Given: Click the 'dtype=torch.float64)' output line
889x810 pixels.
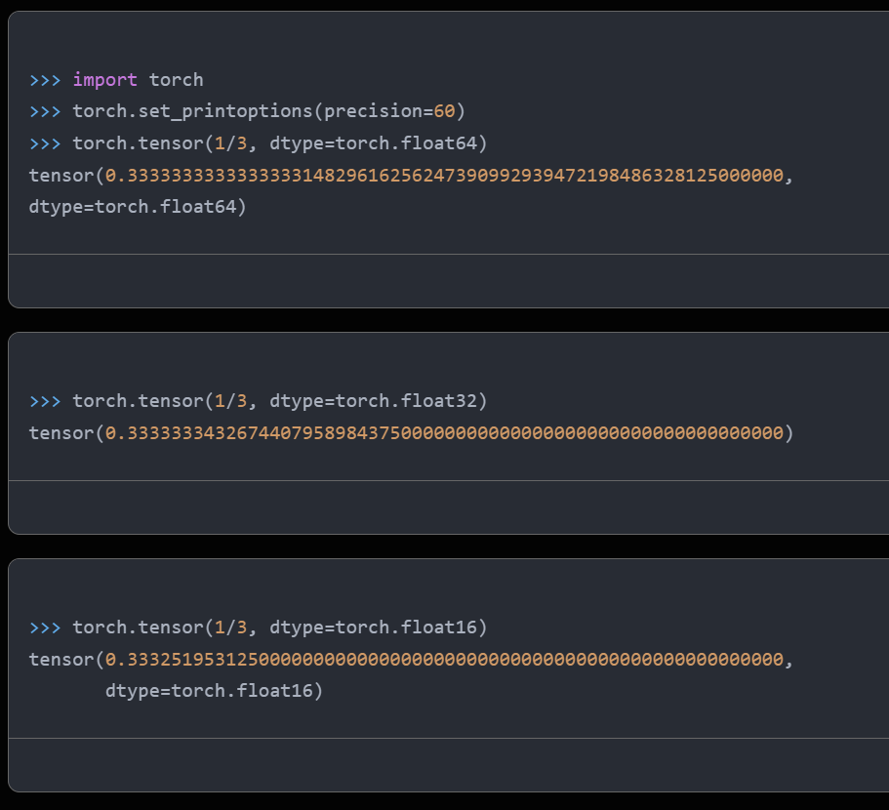Looking at the screenshot, I should coord(138,207).
